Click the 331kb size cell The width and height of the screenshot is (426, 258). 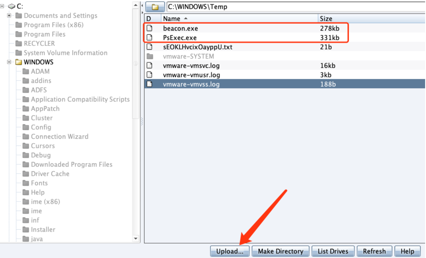point(330,38)
